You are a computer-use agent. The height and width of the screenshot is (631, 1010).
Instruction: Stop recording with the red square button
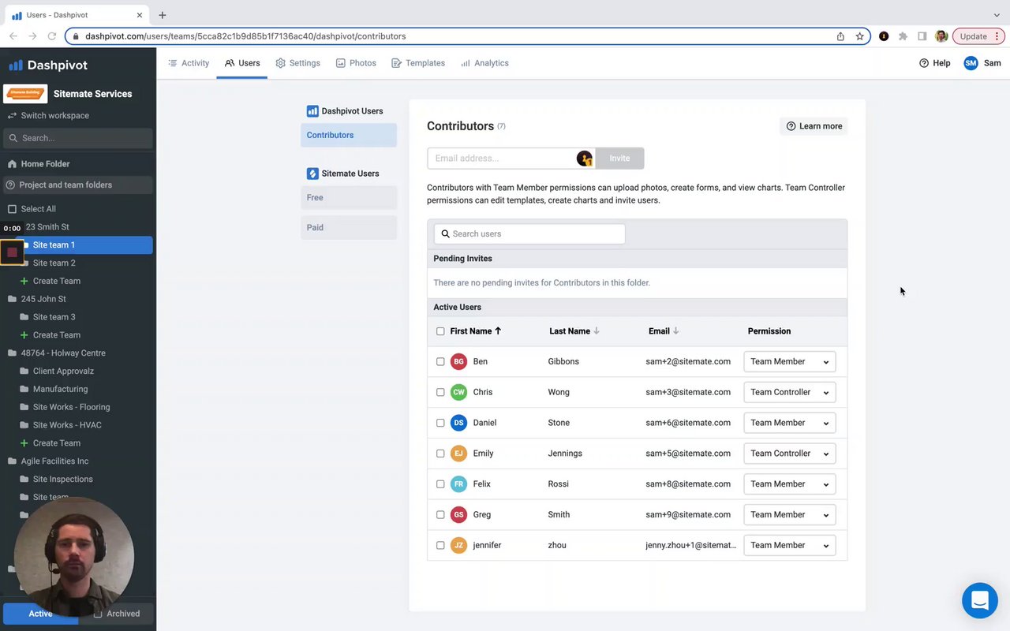[12, 252]
